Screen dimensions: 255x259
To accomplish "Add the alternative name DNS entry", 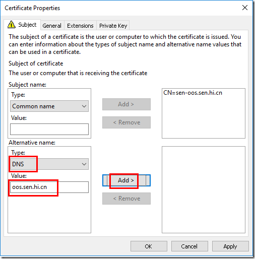I will click(x=126, y=180).
